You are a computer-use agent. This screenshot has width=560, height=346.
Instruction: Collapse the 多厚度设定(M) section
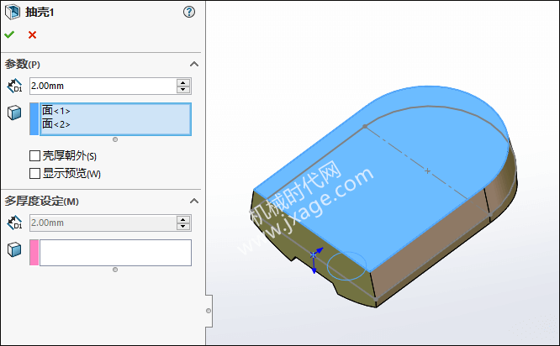point(194,202)
